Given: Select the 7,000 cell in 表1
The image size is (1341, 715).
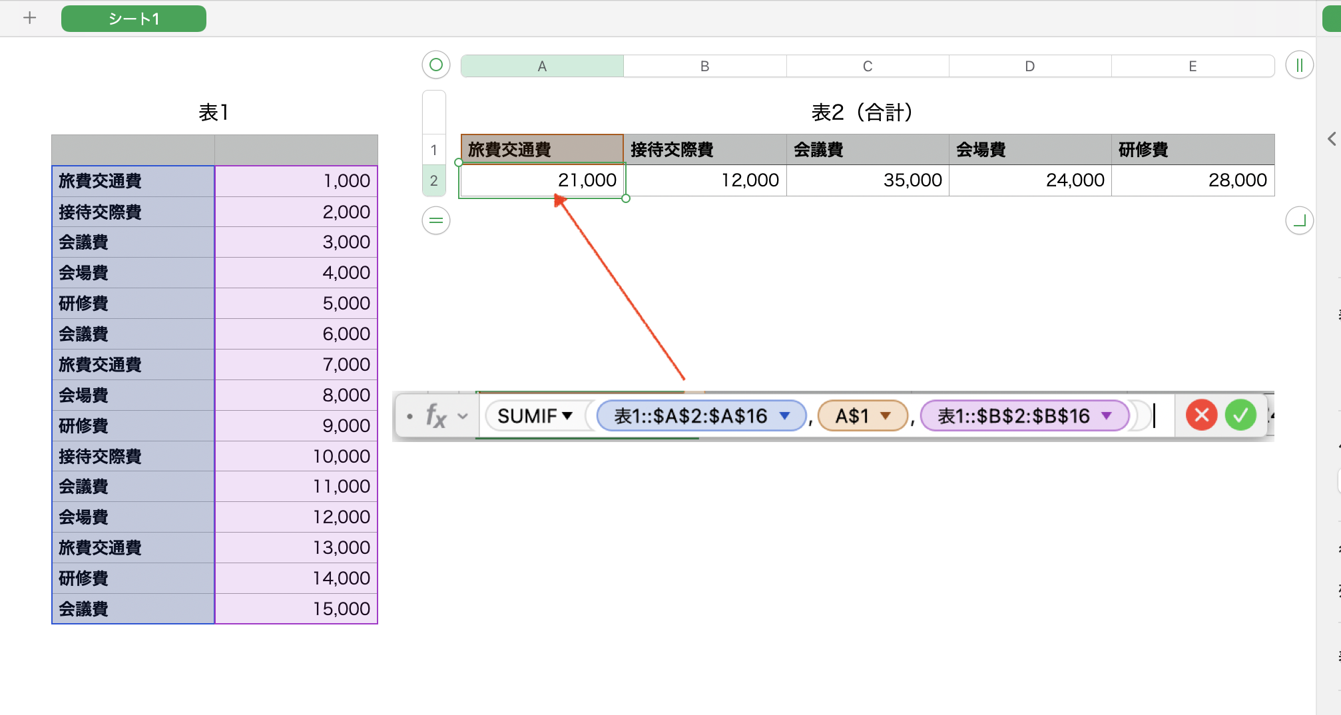Looking at the screenshot, I should click(296, 365).
